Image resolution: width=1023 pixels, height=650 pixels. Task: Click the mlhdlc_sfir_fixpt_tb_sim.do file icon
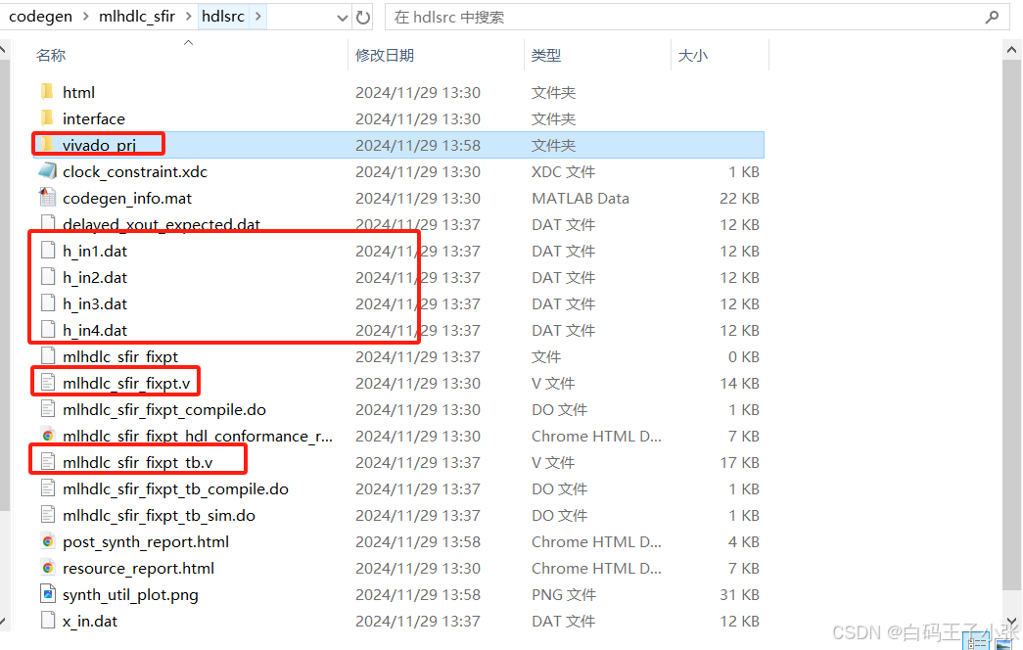tap(48, 515)
